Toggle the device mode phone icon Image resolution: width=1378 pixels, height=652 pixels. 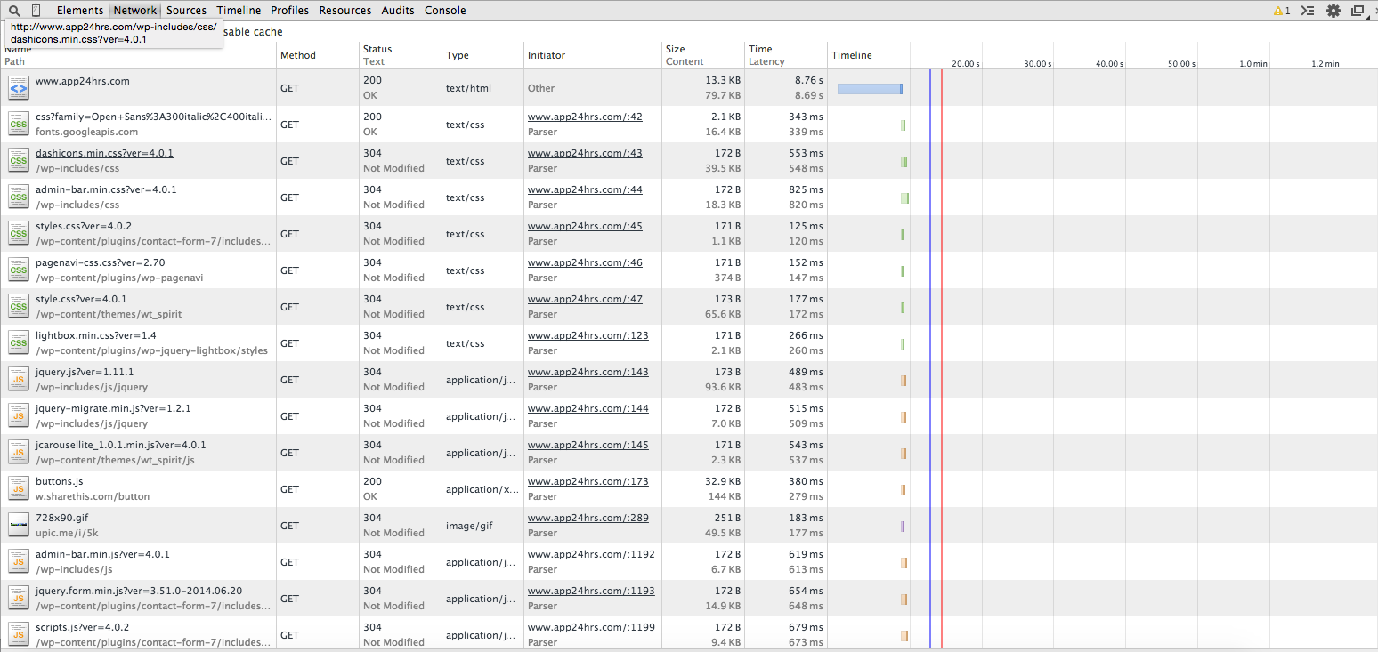36,11
